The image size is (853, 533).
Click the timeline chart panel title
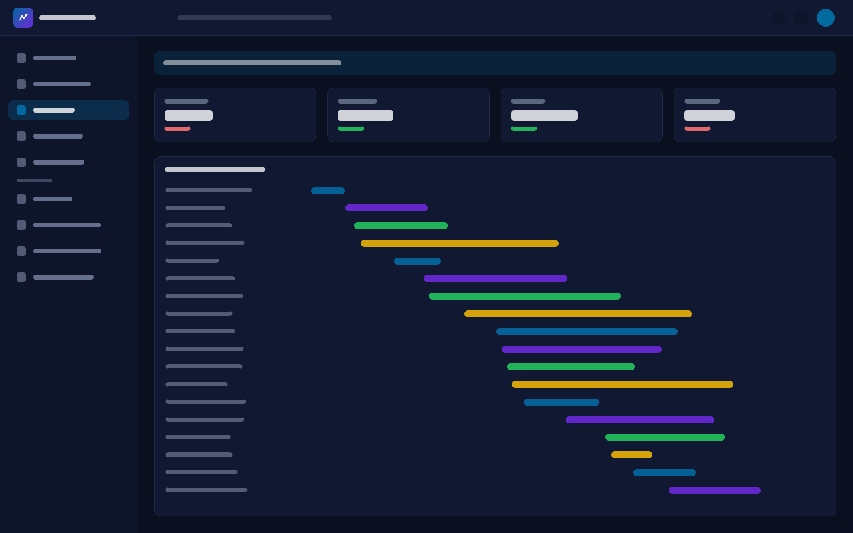(x=215, y=169)
